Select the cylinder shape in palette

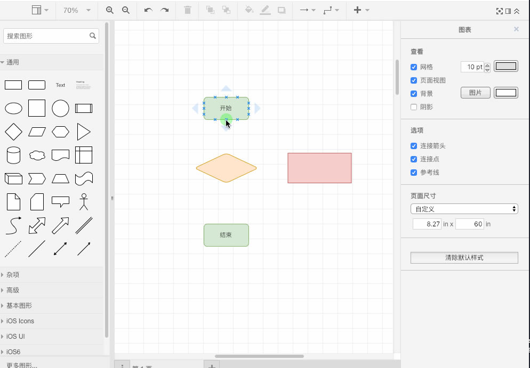13,156
